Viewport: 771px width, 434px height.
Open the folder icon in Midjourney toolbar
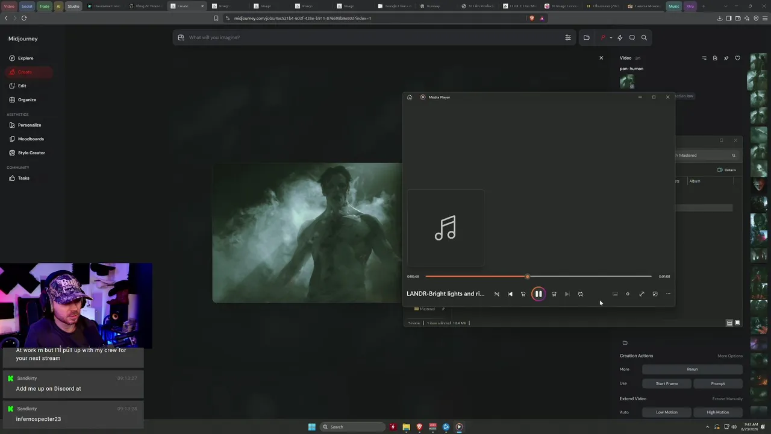tap(587, 37)
